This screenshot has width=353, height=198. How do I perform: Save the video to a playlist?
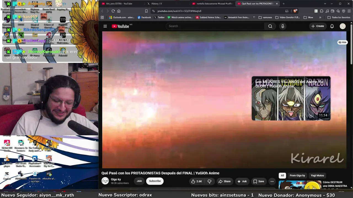259,181
